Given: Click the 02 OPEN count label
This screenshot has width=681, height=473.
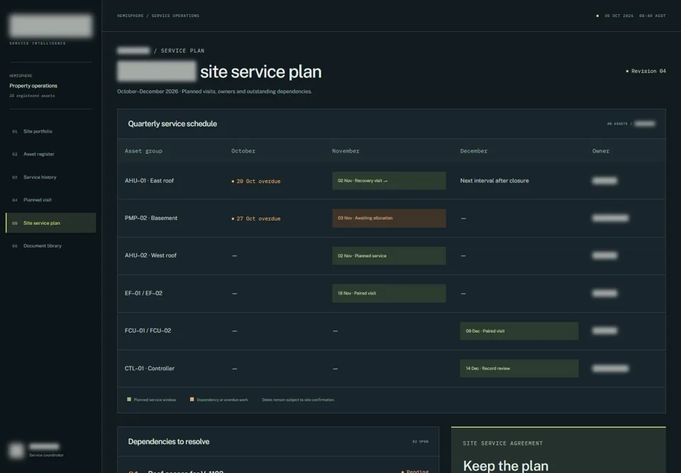Looking at the screenshot, I should (x=420, y=442).
